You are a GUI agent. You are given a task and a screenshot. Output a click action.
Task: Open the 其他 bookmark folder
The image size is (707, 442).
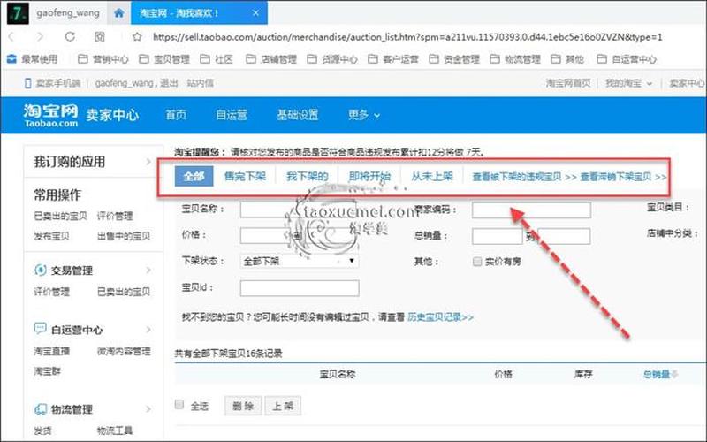tap(567, 59)
